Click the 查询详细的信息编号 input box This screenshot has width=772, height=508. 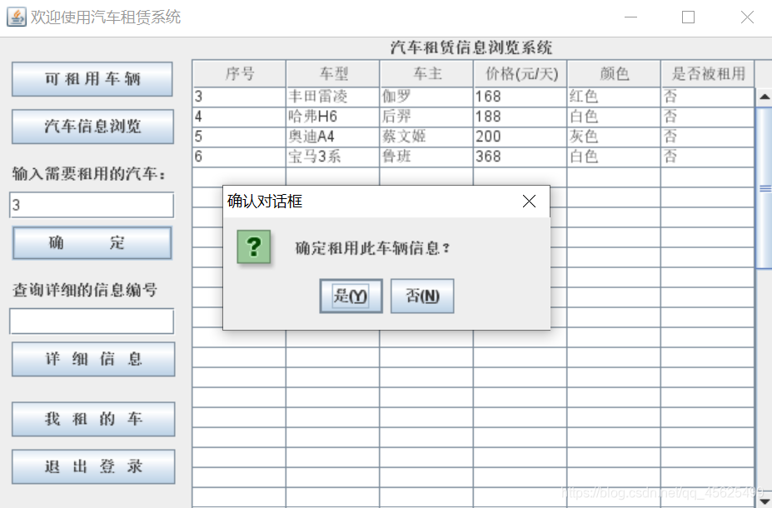(x=92, y=321)
